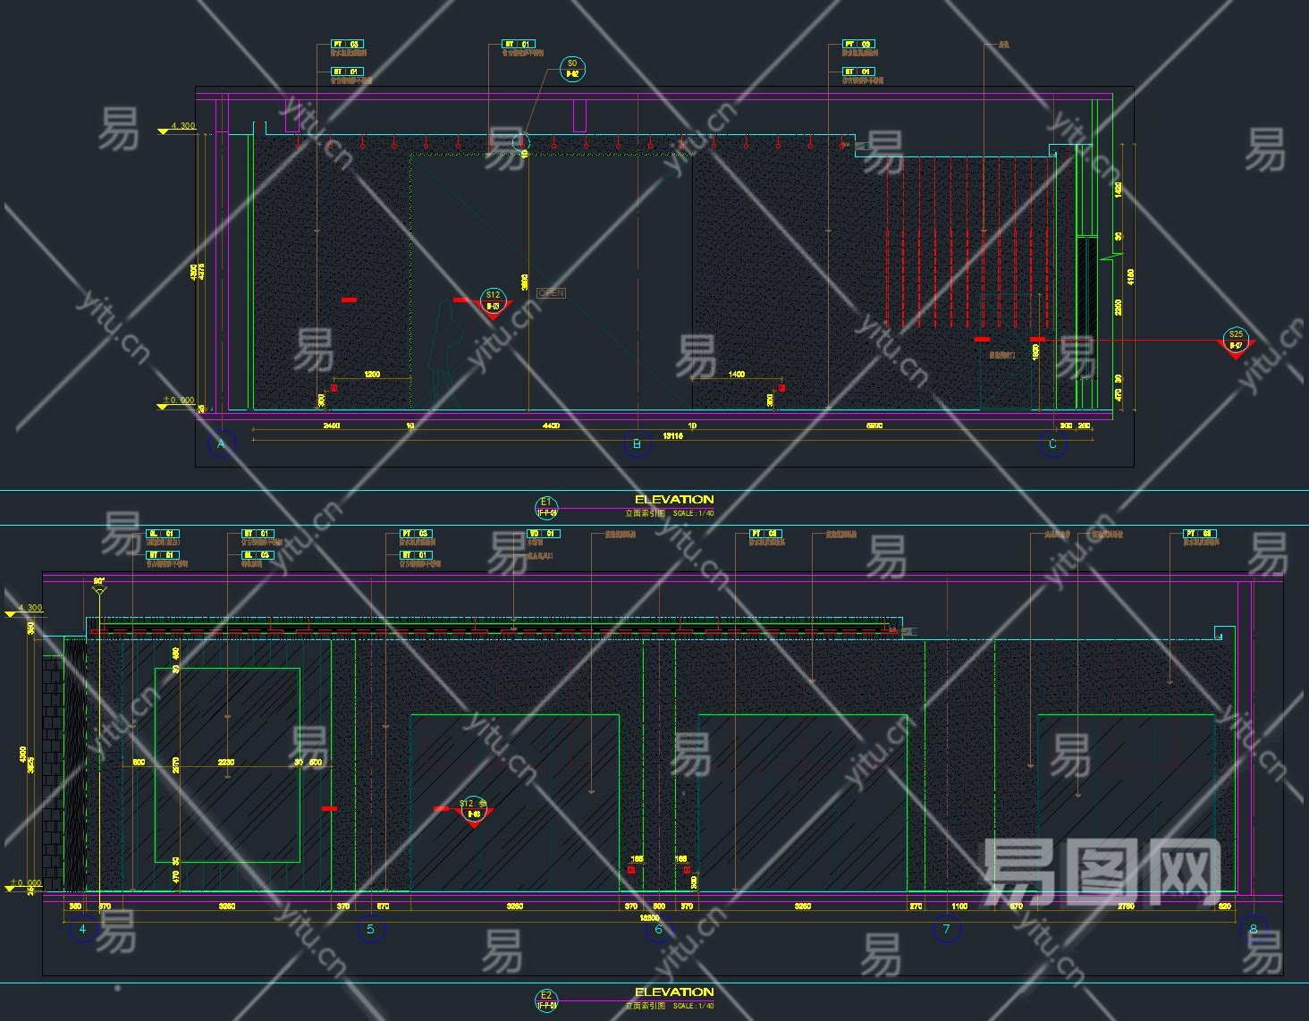Screen dimensions: 1309x1021
Task: Click the 1100 dimension value
Action: [959, 907]
